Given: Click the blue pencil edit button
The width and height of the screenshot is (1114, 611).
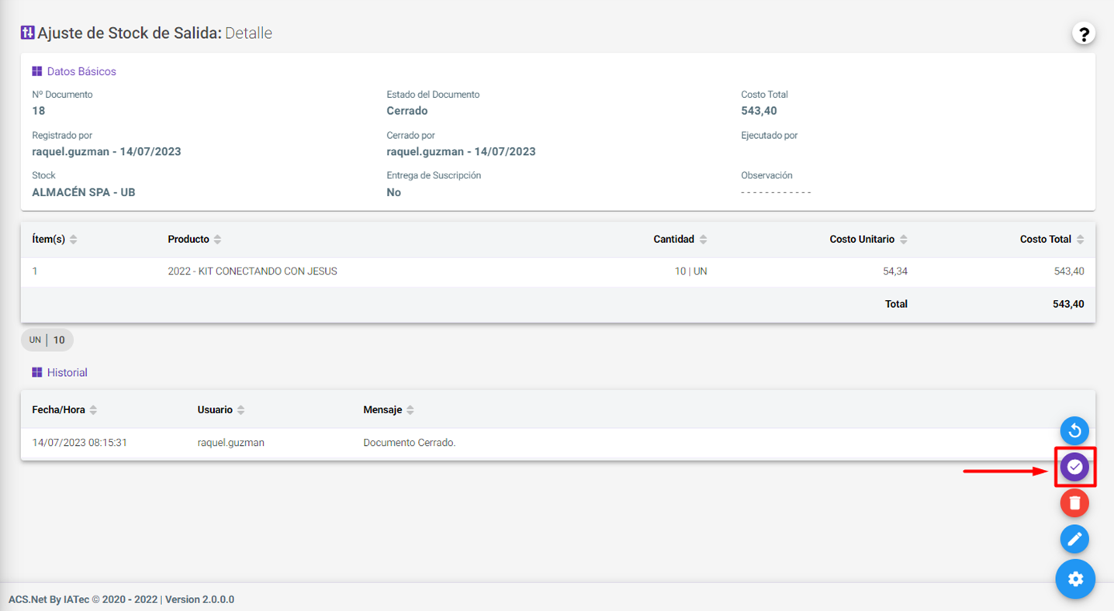Looking at the screenshot, I should [x=1074, y=539].
